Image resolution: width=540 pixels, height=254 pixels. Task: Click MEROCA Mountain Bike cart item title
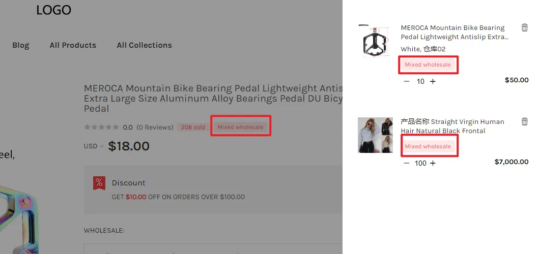(454, 33)
